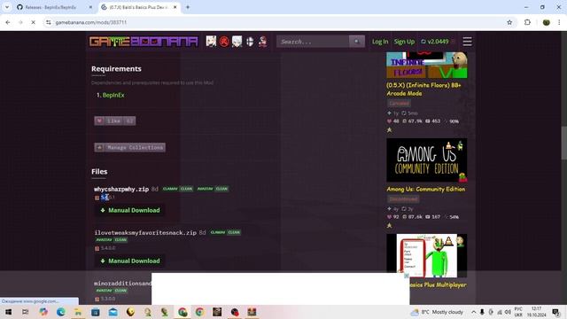
Task: Open the browser Extensions icon
Action: coord(528,22)
